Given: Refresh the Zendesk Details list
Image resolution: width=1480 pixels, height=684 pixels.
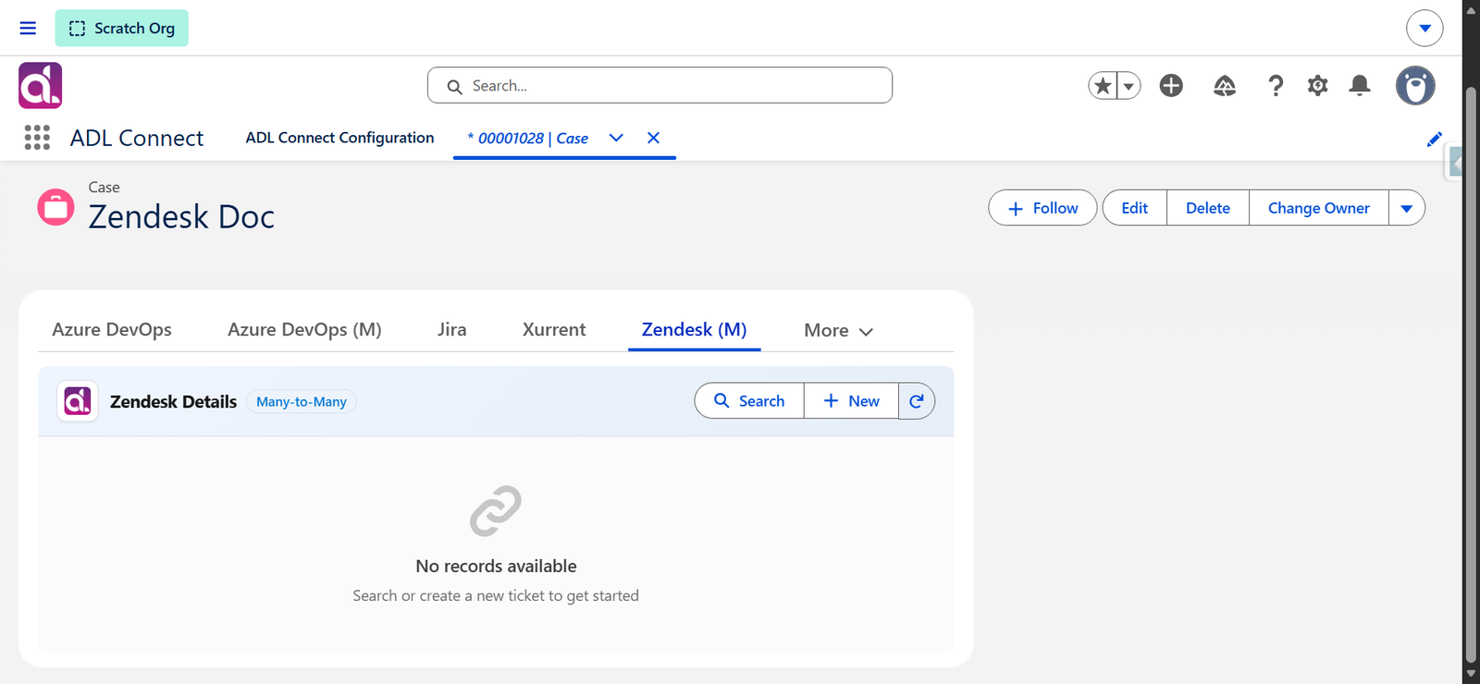Looking at the screenshot, I should coord(917,401).
